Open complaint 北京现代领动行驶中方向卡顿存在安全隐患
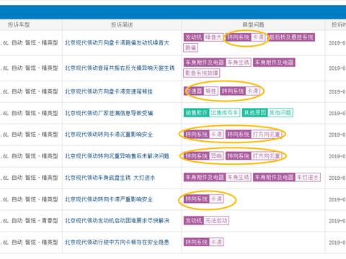The width and height of the screenshot is (346, 259). tap(117, 242)
